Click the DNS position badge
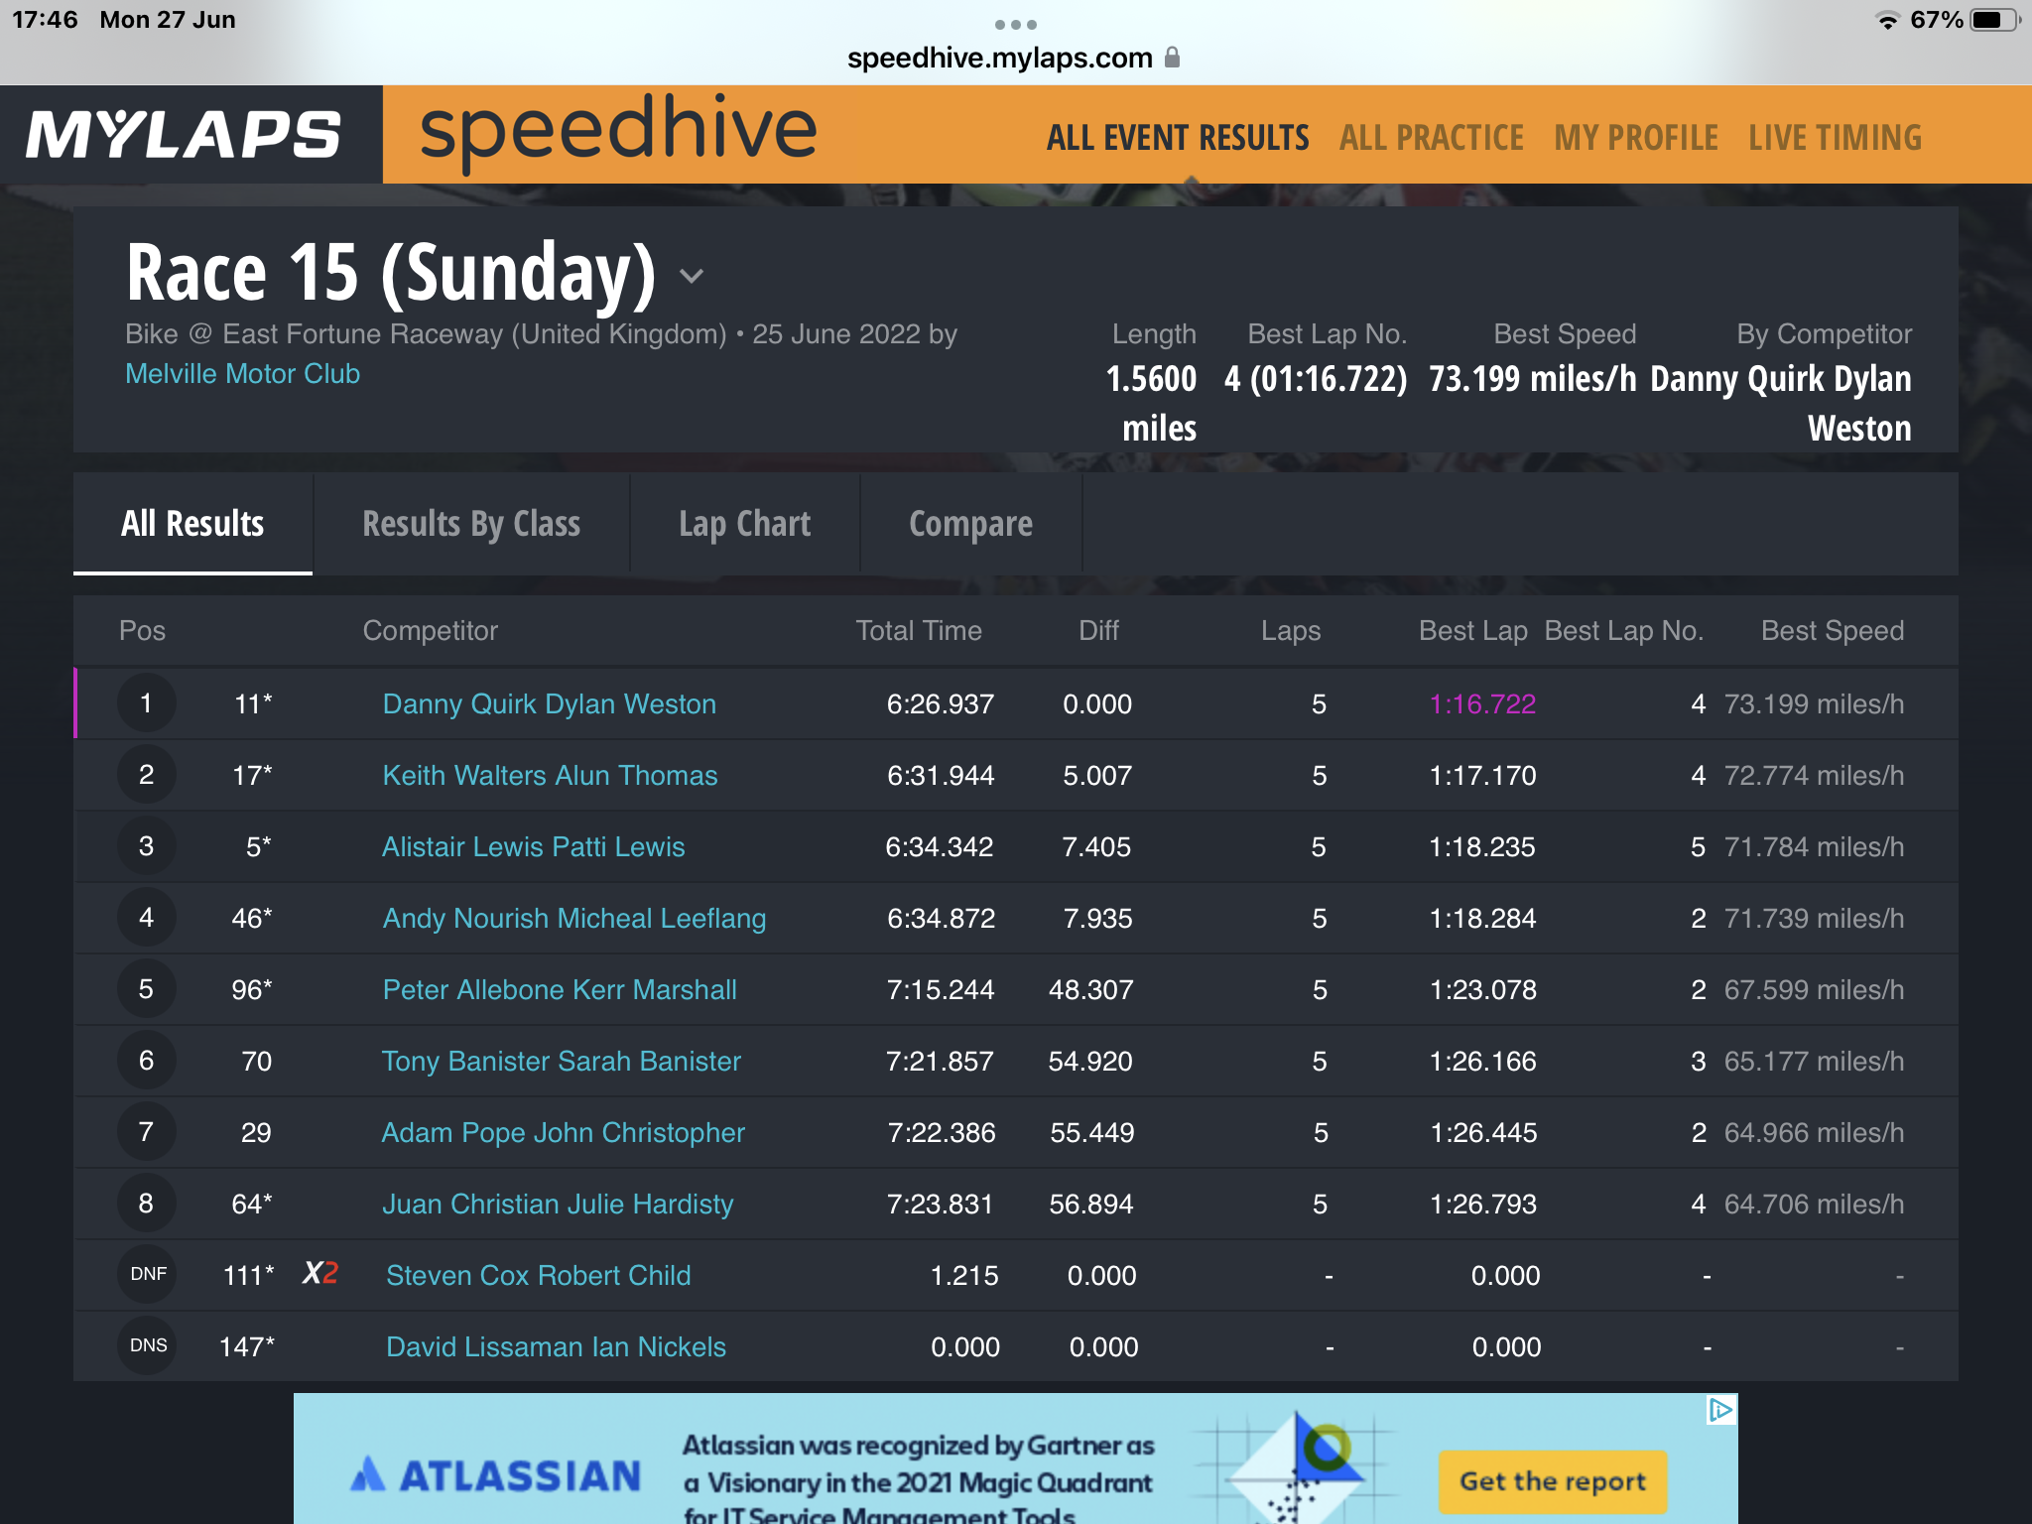The height and width of the screenshot is (1524, 2032). point(148,1345)
